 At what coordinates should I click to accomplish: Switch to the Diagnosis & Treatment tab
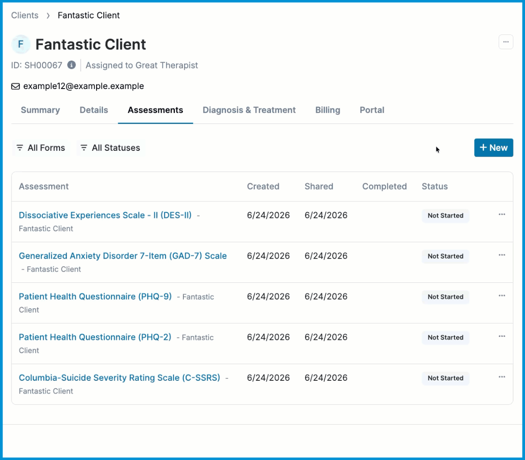pyautogui.click(x=249, y=110)
